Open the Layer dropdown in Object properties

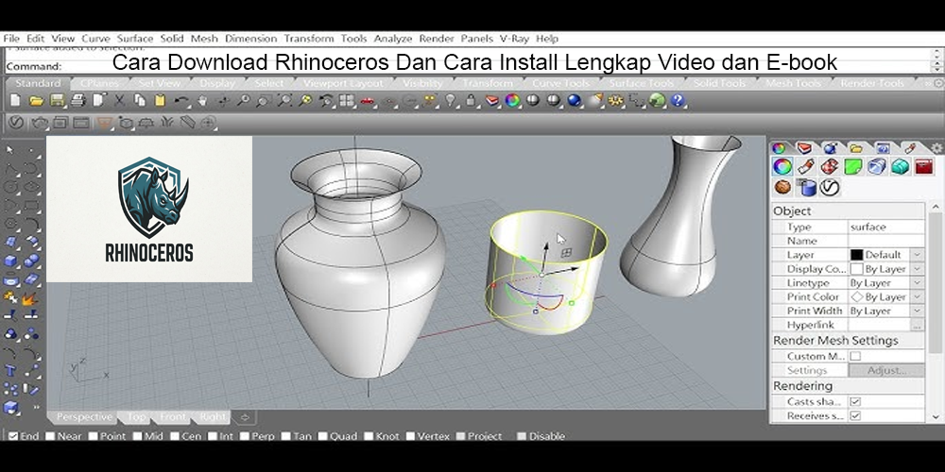[x=917, y=255]
